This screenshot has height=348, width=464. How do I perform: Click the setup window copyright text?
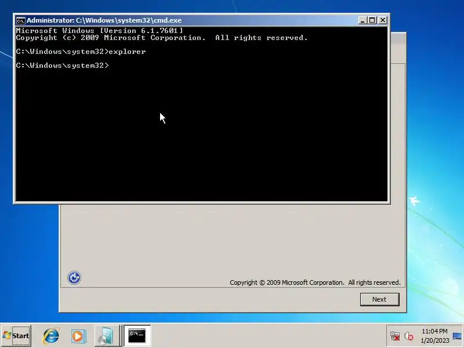tap(315, 282)
